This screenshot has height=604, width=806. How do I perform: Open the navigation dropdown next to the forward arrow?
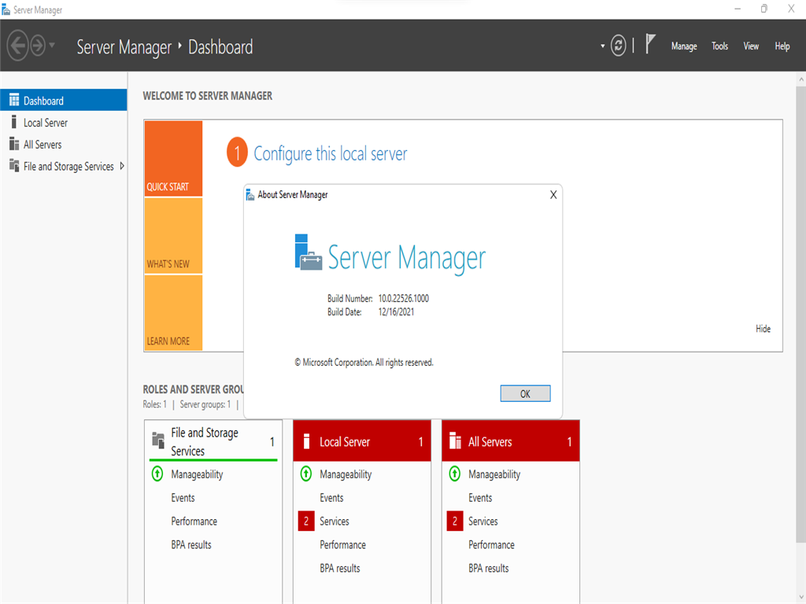52,46
